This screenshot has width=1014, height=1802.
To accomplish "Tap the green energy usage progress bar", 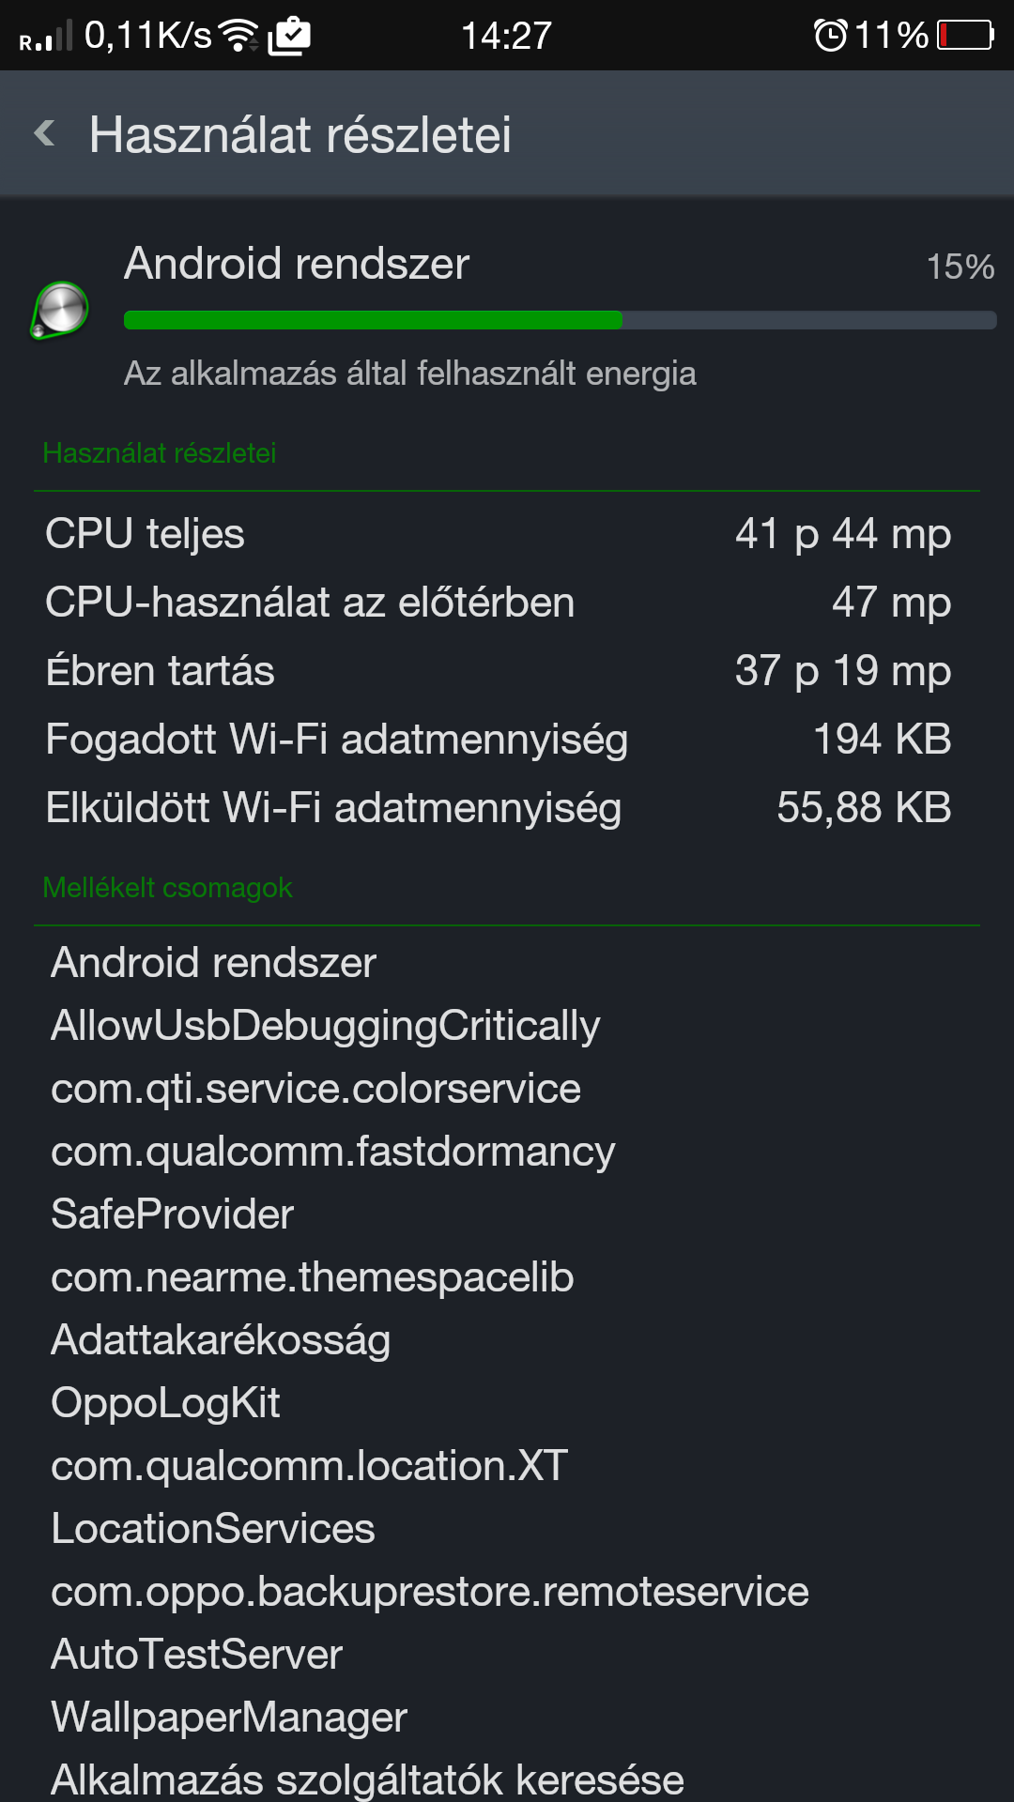I will point(560,320).
